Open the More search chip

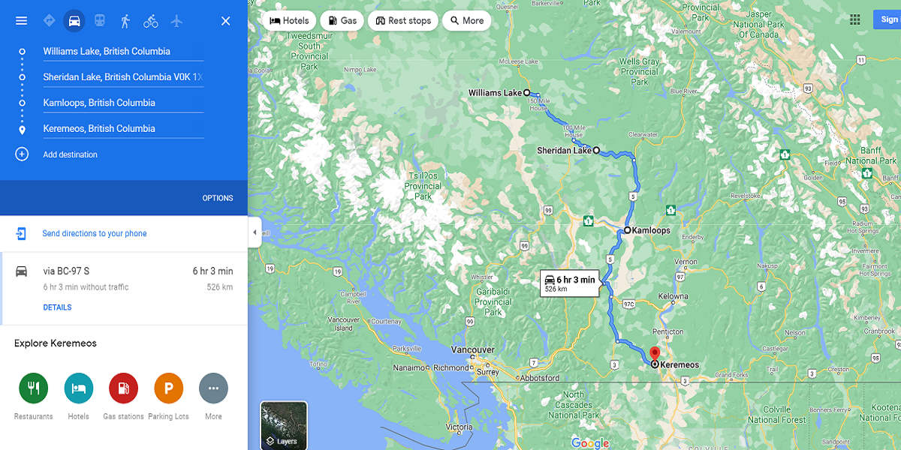point(466,21)
